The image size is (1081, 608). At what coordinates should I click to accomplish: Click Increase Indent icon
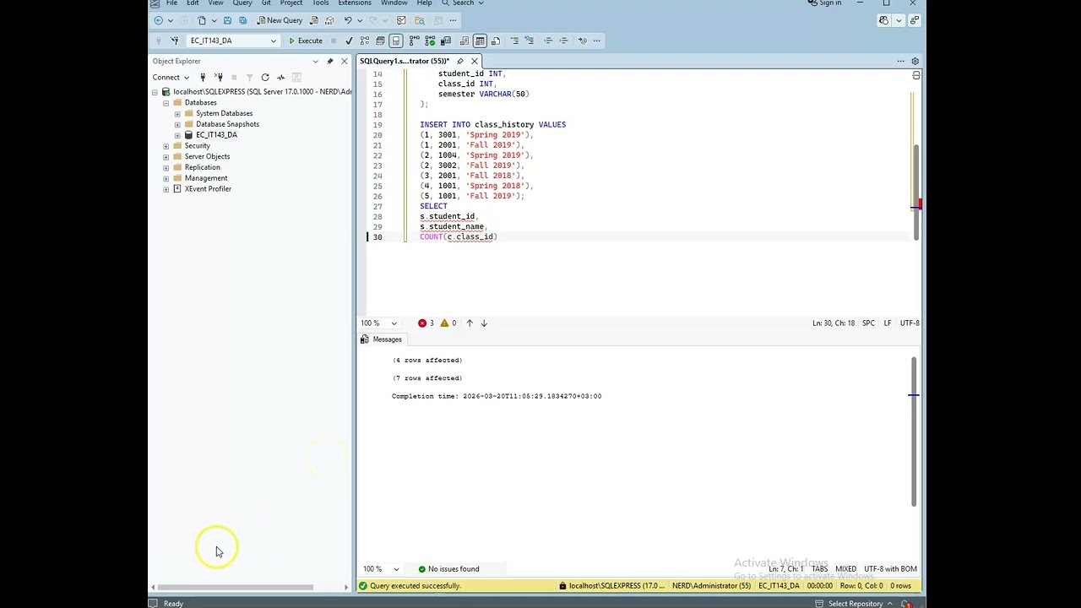click(563, 41)
